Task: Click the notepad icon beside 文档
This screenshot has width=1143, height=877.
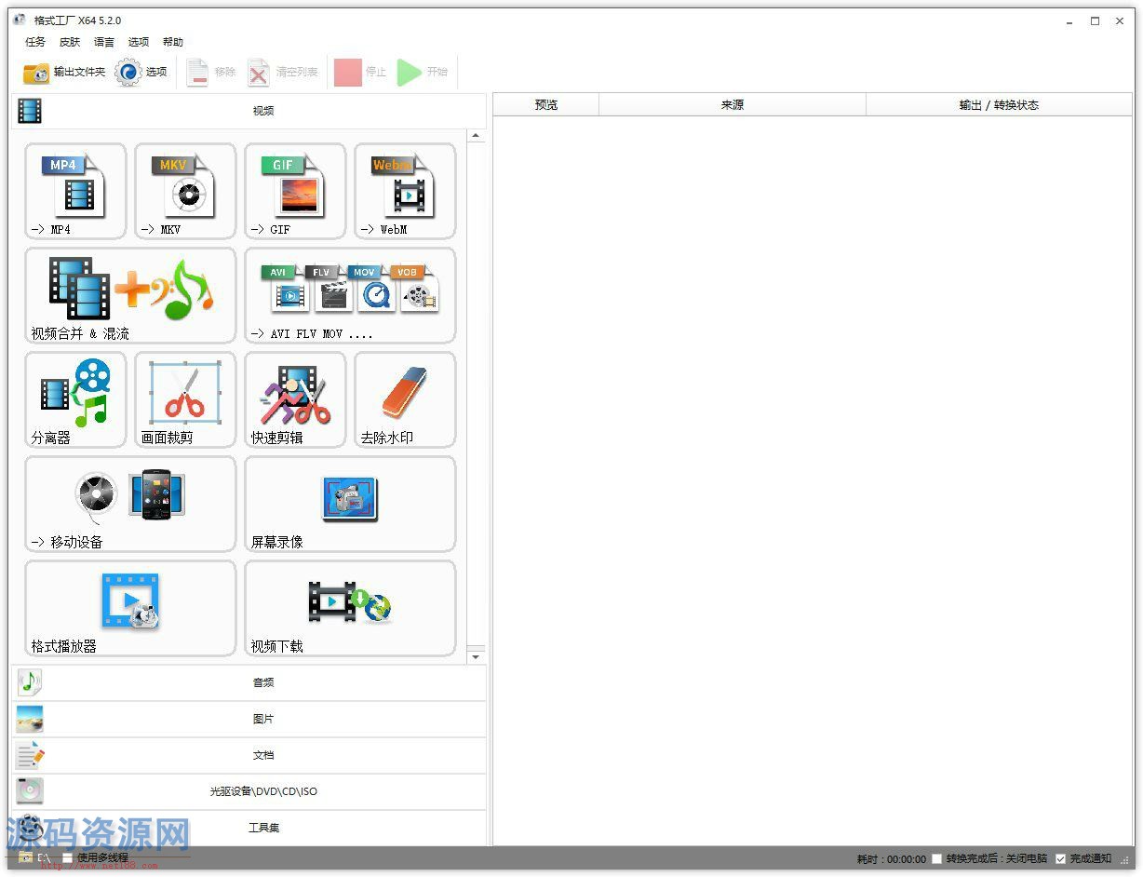Action: (x=30, y=755)
